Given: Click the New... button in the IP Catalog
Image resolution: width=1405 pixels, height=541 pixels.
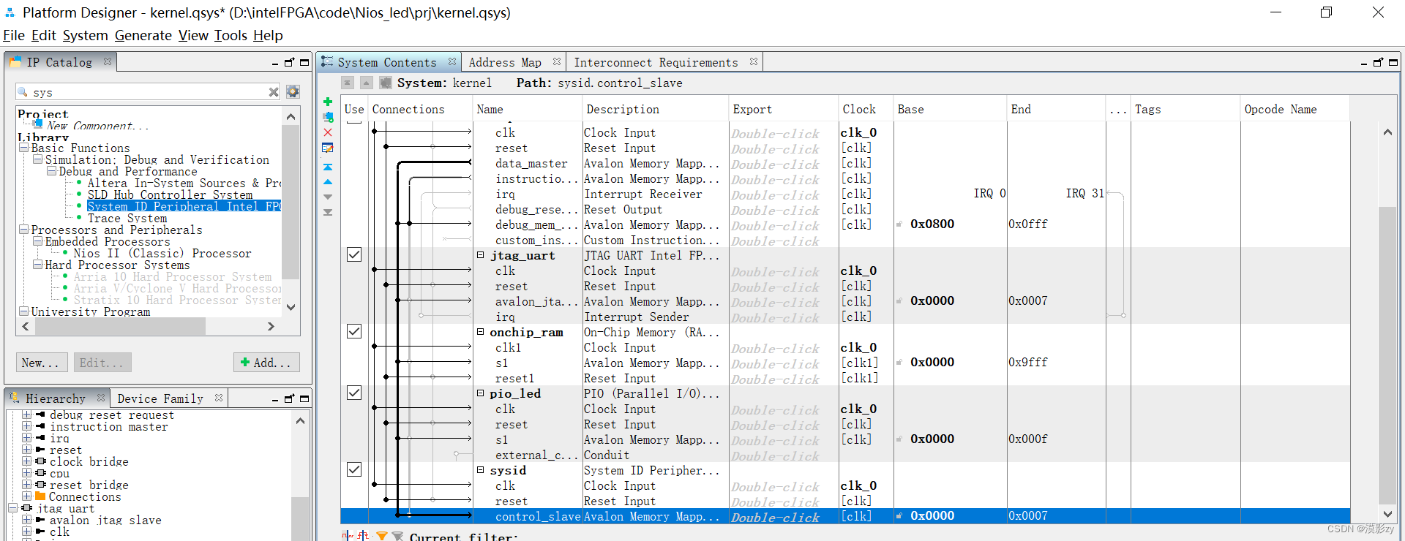Looking at the screenshot, I should (42, 363).
